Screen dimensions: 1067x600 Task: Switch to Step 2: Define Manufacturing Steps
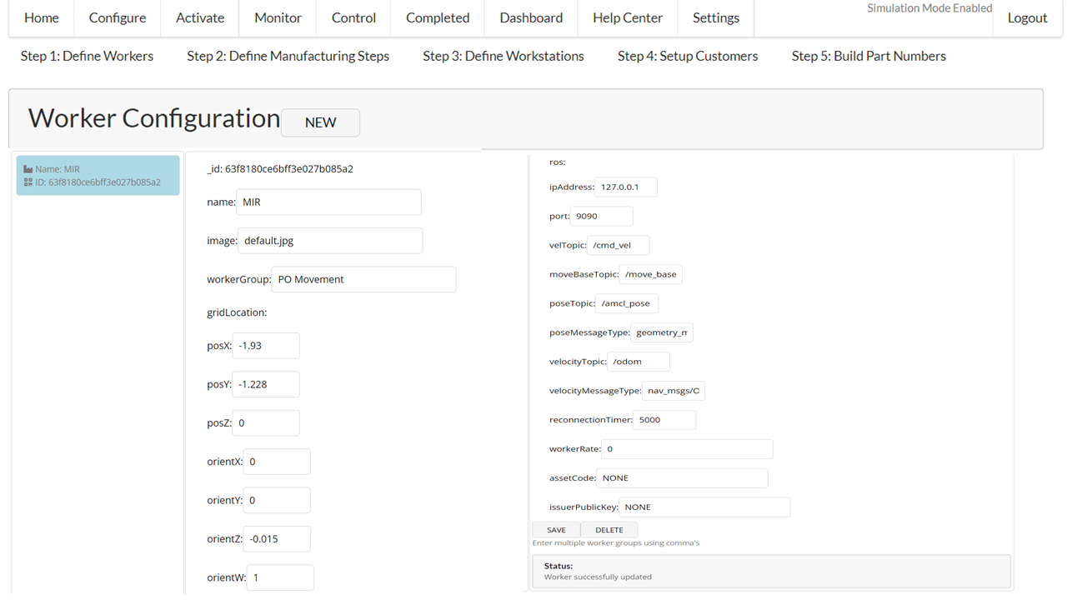click(288, 56)
